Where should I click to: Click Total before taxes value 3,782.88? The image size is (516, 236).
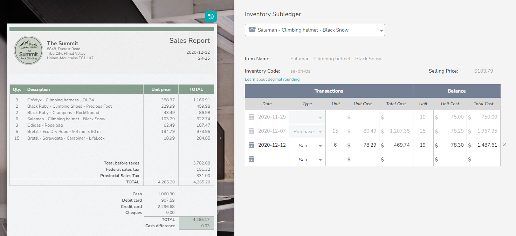point(201,163)
